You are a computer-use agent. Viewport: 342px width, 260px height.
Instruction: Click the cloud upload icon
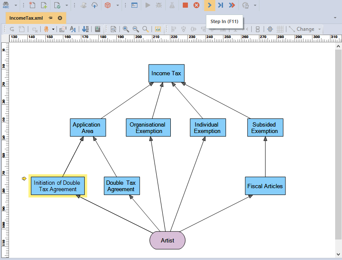point(95,5)
